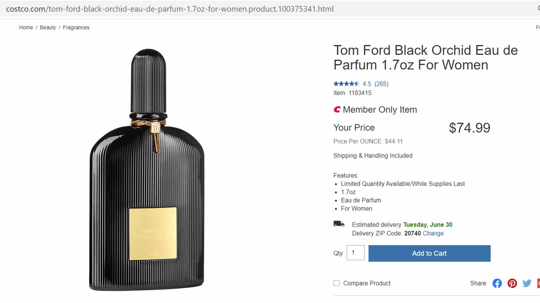The image size is (540, 303).
Task: Go to the Beauty category breadcrumb
Action: pyautogui.click(x=48, y=27)
